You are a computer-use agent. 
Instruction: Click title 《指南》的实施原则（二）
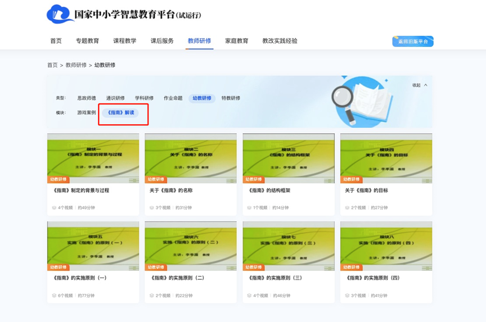tap(178, 278)
